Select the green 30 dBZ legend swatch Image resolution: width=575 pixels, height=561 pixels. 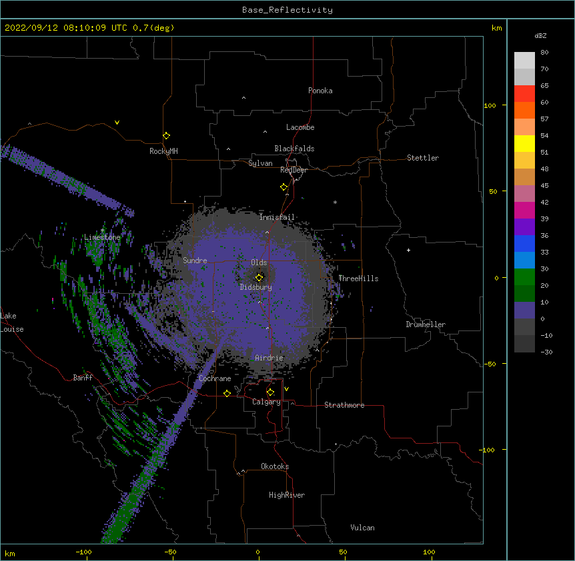tap(524, 277)
